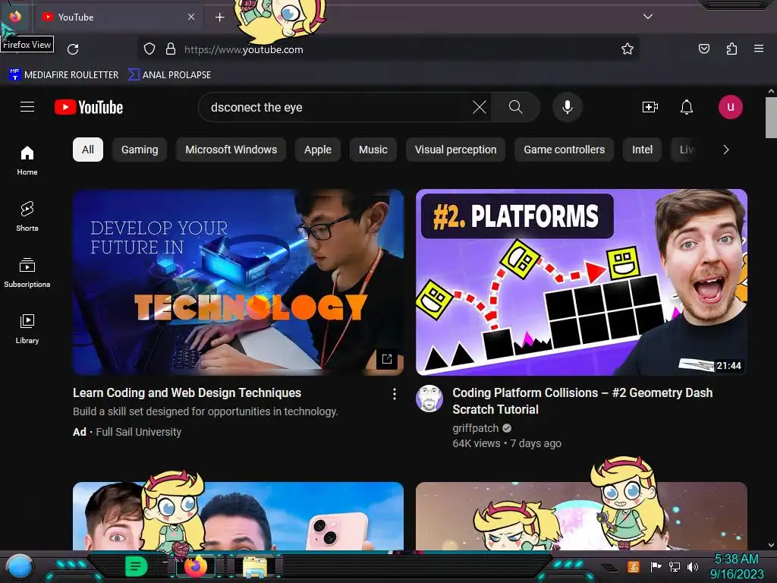
Task: Clear the search query text
Action: (x=480, y=107)
